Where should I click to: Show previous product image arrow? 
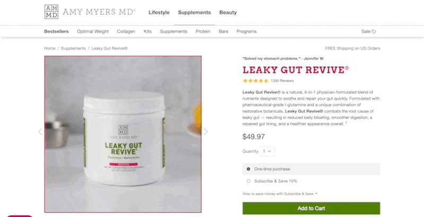tap(40, 131)
